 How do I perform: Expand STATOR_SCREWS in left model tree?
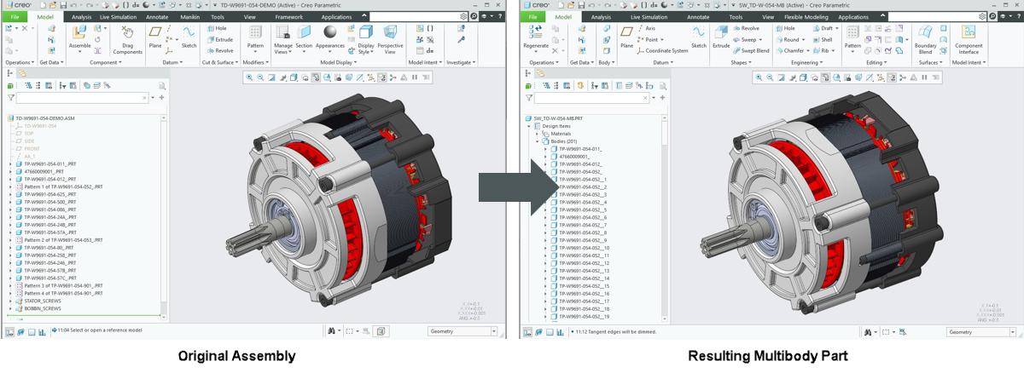tap(10, 301)
